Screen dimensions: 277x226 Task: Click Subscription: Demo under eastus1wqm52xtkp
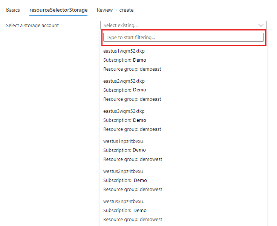pyautogui.click(x=125, y=60)
